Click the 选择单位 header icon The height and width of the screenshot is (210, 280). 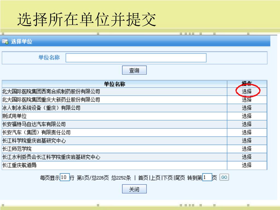coord(5,42)
